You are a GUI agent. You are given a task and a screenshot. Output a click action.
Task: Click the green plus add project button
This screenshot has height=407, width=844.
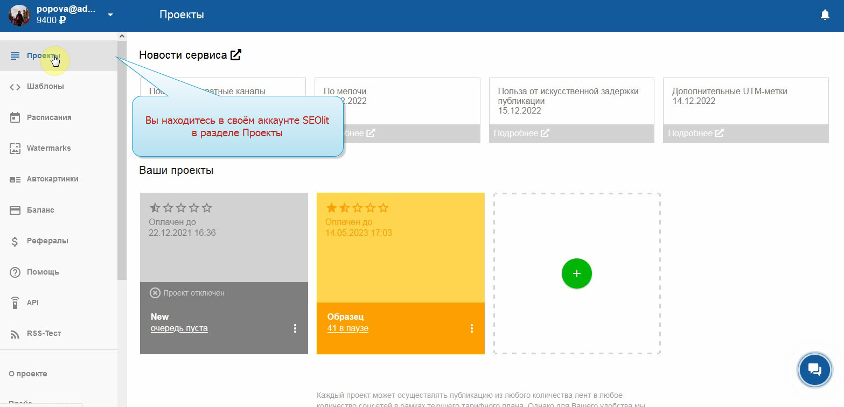click(x=576, y=273)
